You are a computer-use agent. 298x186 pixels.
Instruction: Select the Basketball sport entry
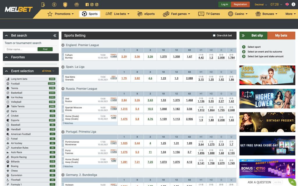pyautogui.click(x=31, y=93)
